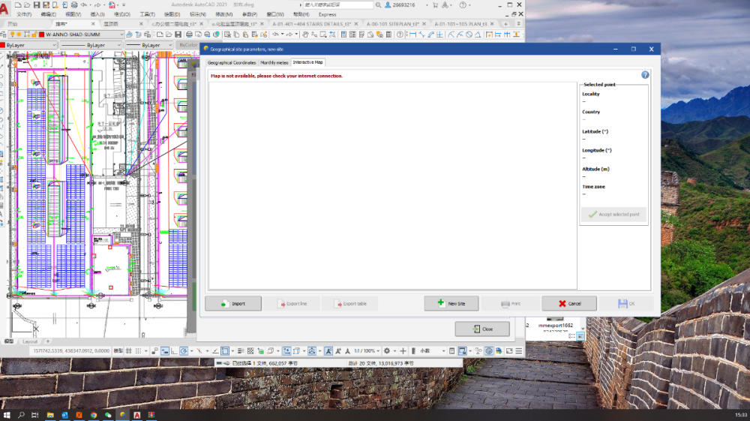Open the AutoCAD application menu logo
The image size is (750, 421).
click(5, 9)
